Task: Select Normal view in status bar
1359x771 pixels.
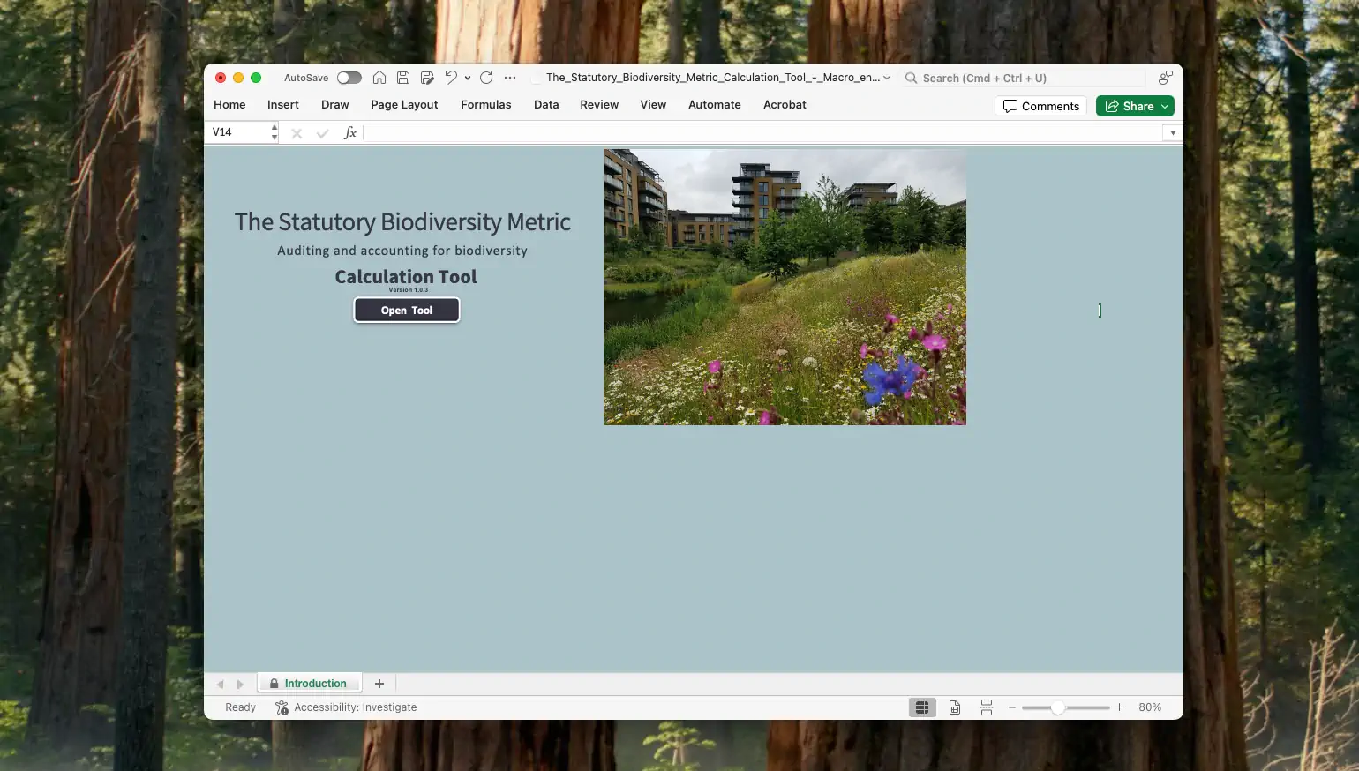Action: click(922, 707)
